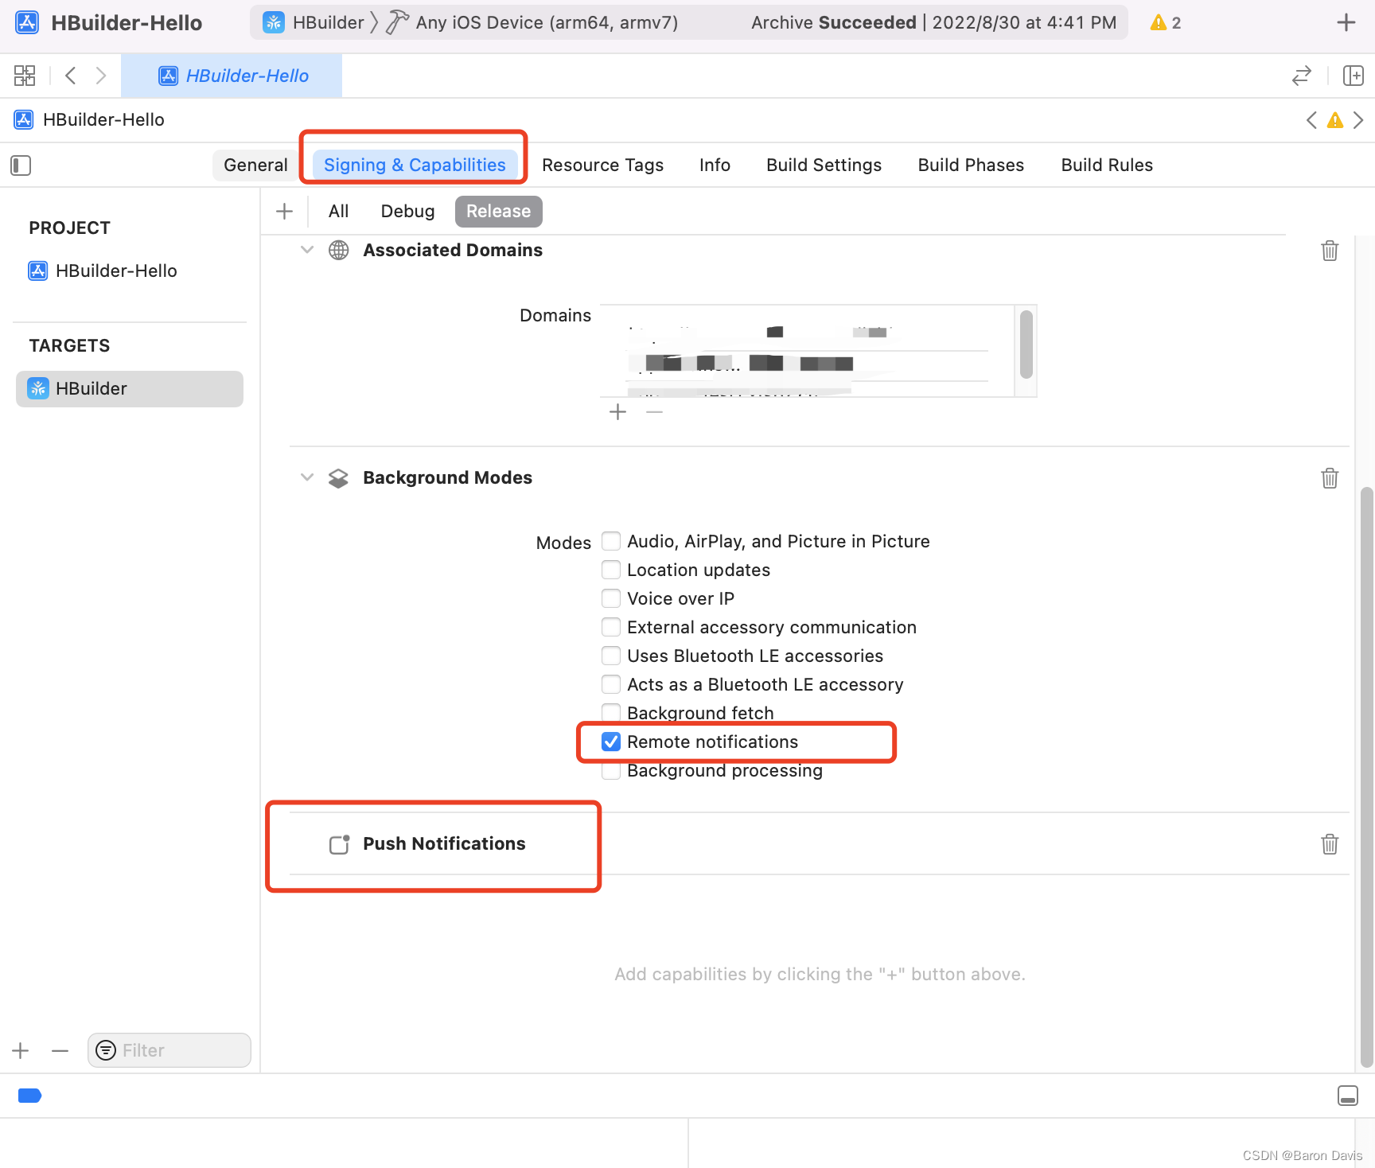Click the blue breakpoint tag indicator

pos(29,1096)
